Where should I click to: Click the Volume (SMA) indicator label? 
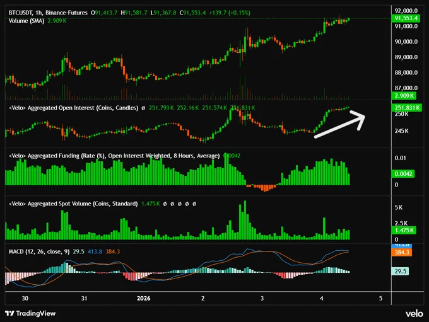pos(26,21)
